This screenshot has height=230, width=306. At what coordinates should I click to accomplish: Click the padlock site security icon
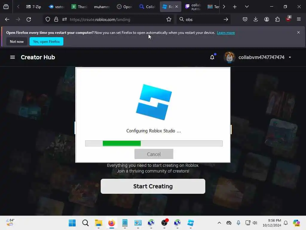click(x=56, y=19)
